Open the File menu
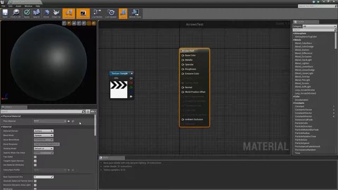The width and height of the screenshot is (338, 190). pos(4,6)
